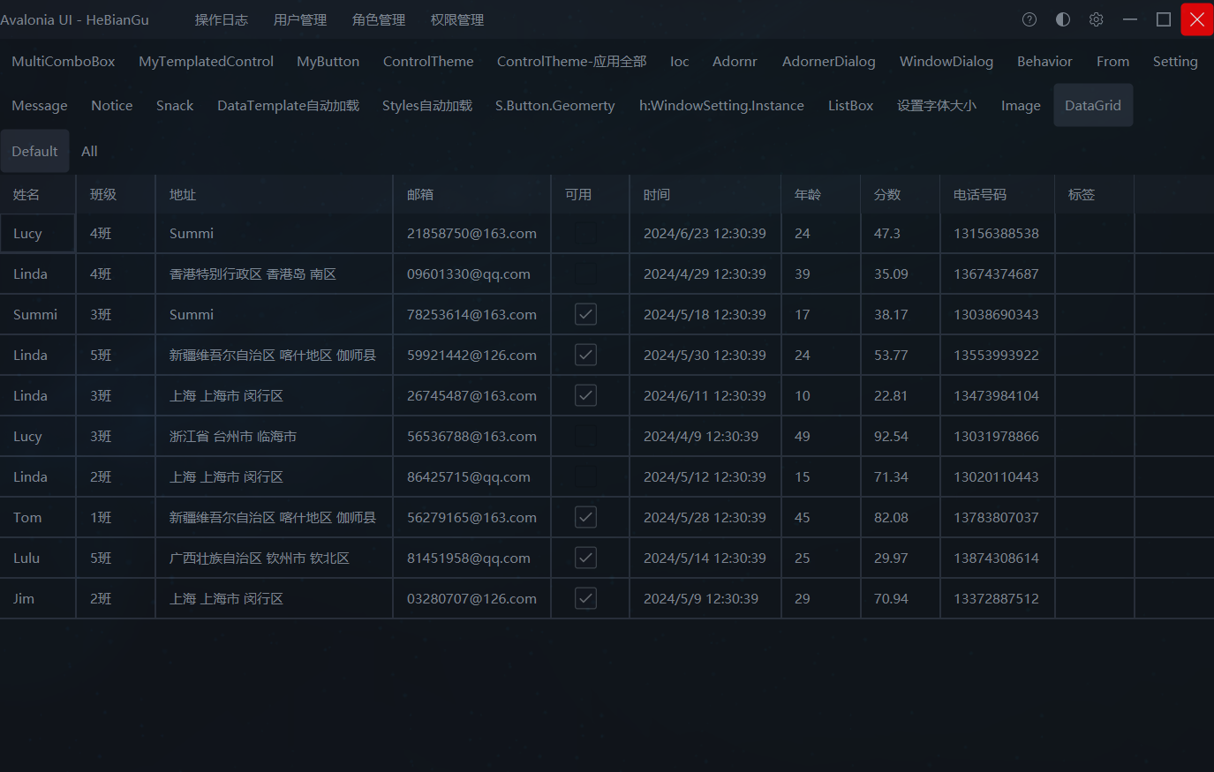Uncheck the 可用 checkbox for Tom's row

(585, 517)
